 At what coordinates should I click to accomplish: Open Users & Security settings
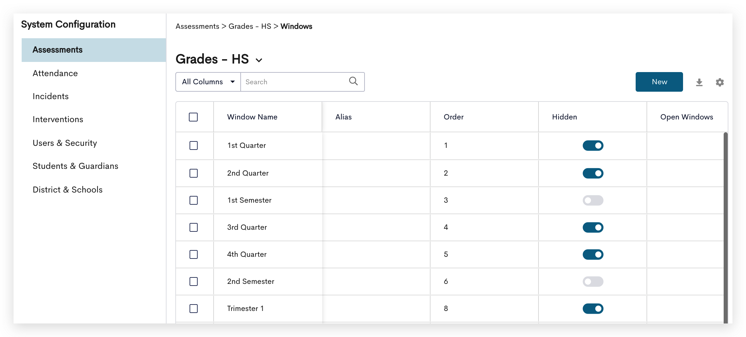tap(65, 143)
